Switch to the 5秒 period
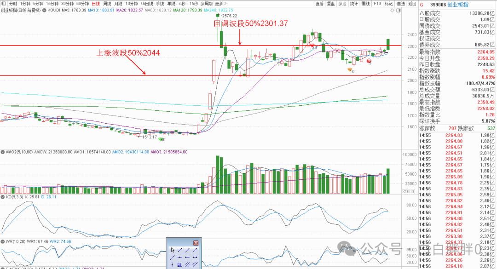497x269 pixels. [182, 4]
